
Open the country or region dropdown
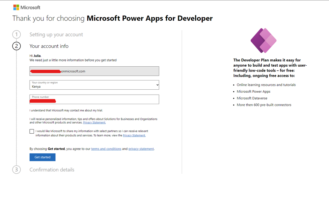pos(94,85)
